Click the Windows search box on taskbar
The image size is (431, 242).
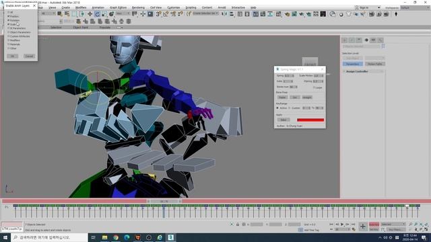49,237
